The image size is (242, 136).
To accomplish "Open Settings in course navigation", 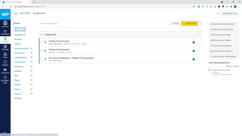I will 18,98.
